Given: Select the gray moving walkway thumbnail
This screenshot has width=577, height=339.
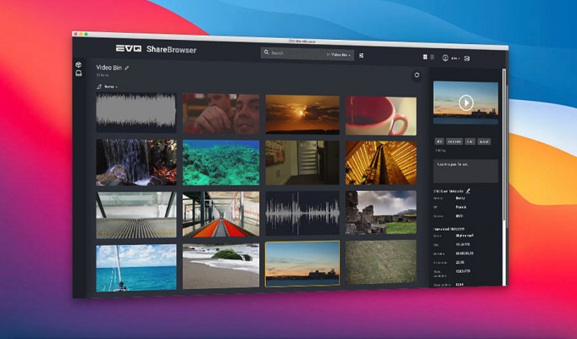Looking at the screenshot, I should point(136,215).
